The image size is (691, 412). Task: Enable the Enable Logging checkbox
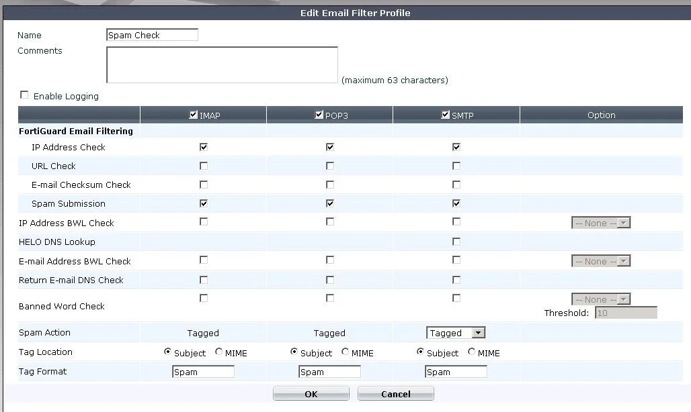tap(24, 95)
